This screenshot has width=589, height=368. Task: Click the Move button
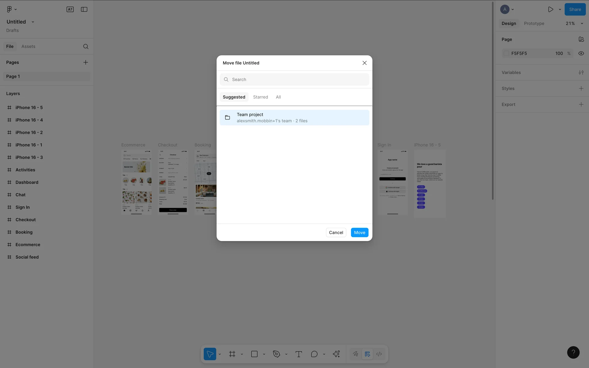pyautogui.click(x=359, y=232)
